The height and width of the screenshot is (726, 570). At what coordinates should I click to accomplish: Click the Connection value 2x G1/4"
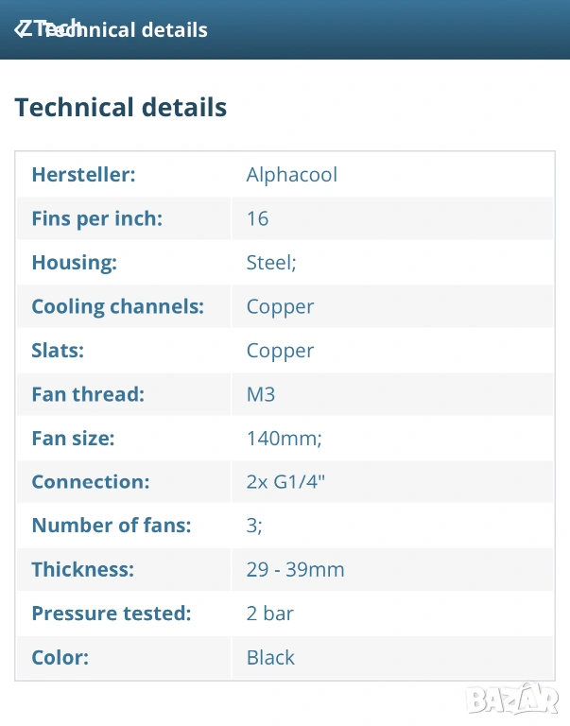pos(285,482)
